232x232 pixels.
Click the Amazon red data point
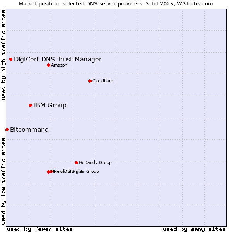[x=48, y=65]
